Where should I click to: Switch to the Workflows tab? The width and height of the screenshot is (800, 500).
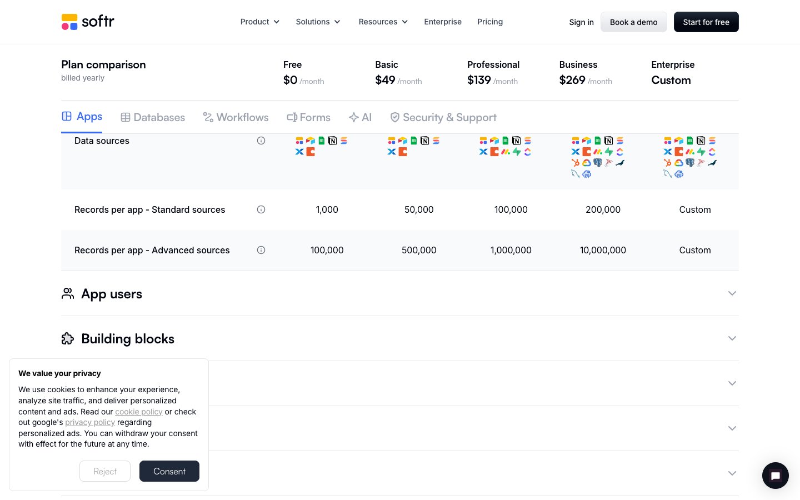coord(236,117)
